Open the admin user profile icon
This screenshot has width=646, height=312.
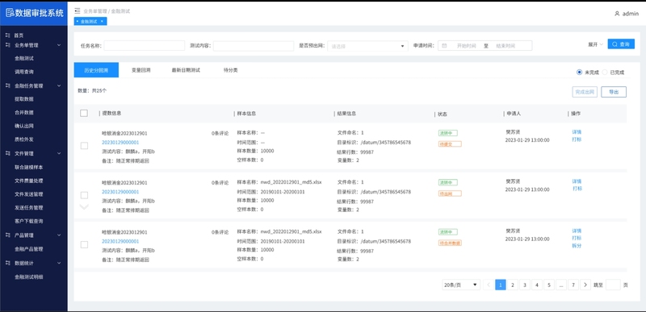[617, 14]
